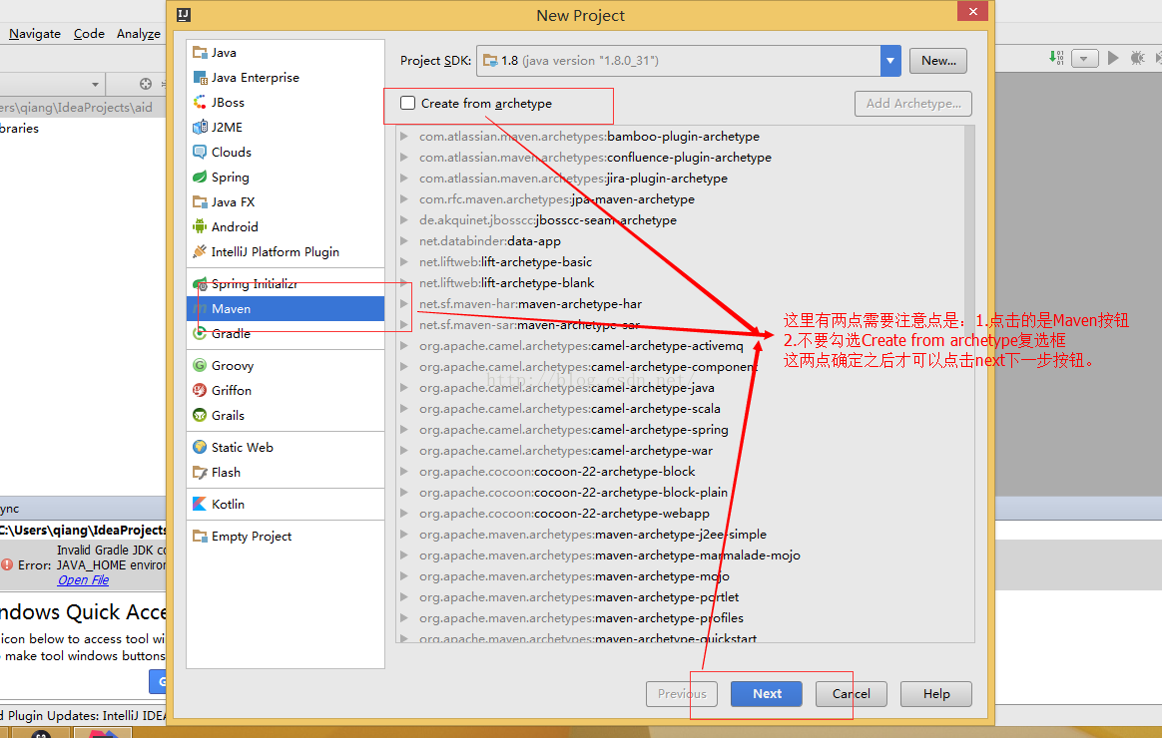Expand the cocoon-22-archetype-webapp node
This screenshot has height=738, width=1162.
tap(404, 513)
